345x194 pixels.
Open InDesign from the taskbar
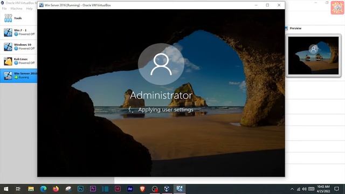[118, 189]
